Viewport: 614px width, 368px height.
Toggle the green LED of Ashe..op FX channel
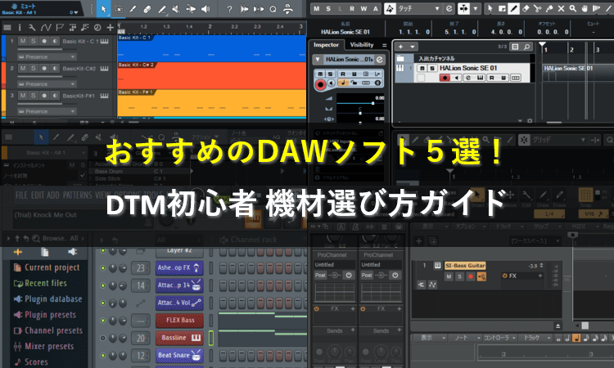(x=102, y=268)
